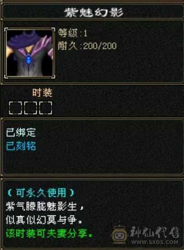184x250 pixels.
Task: Click the 已刻铭 engraved status
Action: tap(21, 146)
